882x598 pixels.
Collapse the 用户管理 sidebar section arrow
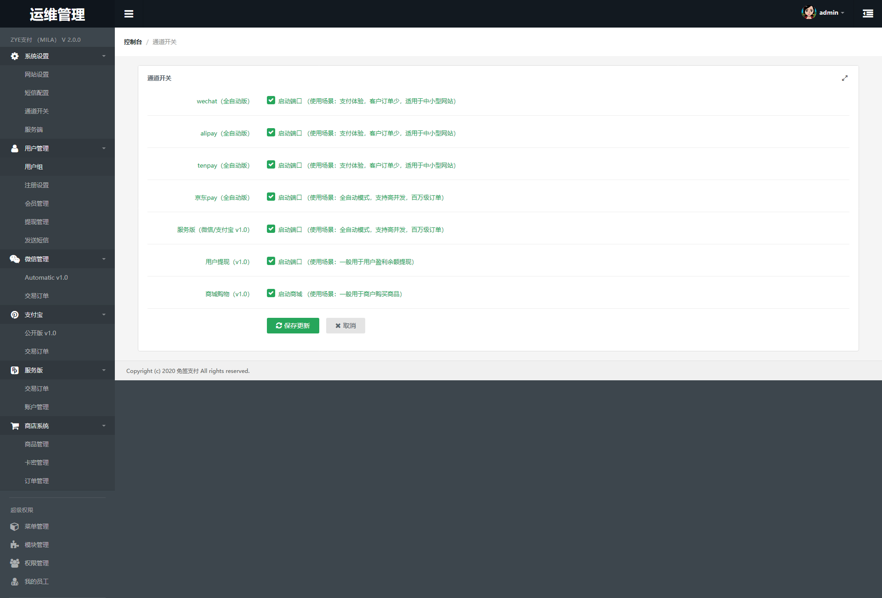[x=104, y=148]
